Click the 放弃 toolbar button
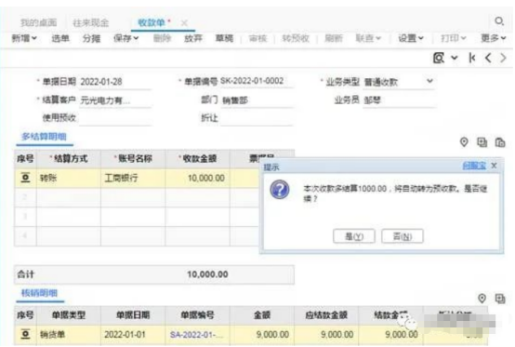Viewport: 515px width, 347px height. tap(193, 38)
